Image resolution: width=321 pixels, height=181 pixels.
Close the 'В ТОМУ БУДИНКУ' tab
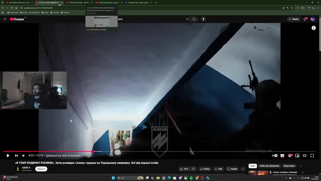pos(62,3)
